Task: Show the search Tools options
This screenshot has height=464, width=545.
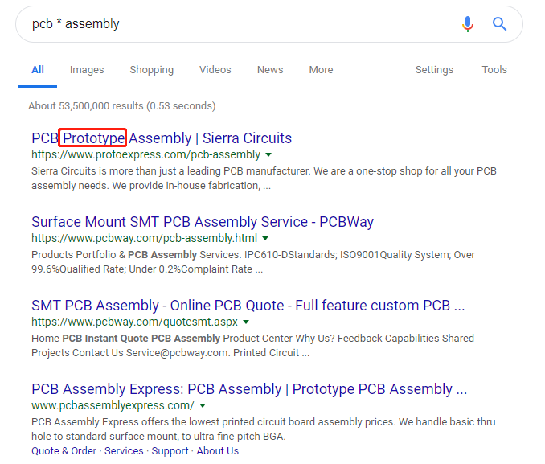Action: click(x=494, y=70)
